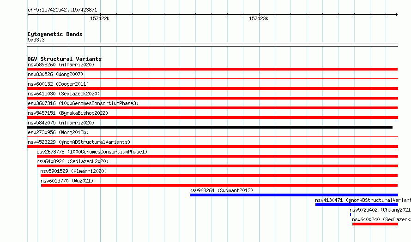Screen dimensions: 411x242
Task: Select the red bar for esv2678778
Action: pyautogui.click(x=218, y=156)
